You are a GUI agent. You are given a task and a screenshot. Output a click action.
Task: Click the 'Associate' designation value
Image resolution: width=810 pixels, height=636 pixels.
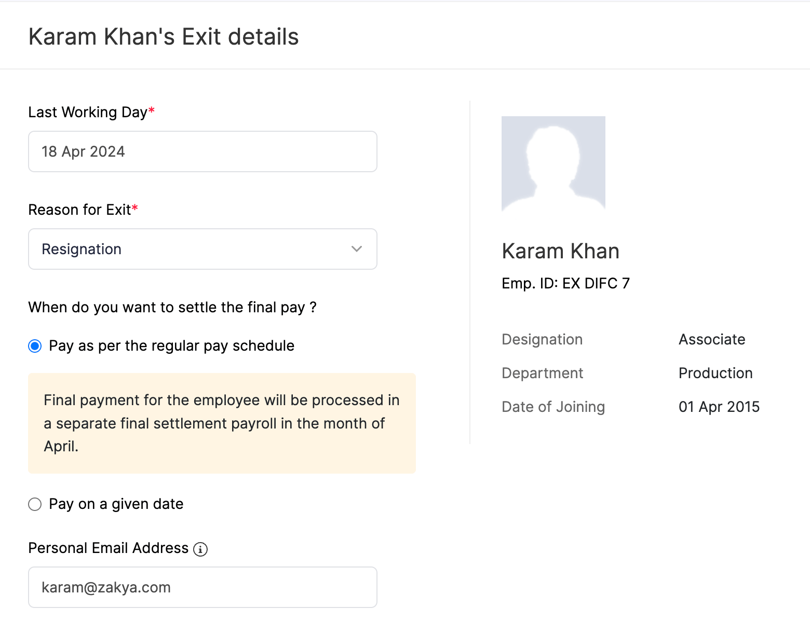tap(712, 339)
